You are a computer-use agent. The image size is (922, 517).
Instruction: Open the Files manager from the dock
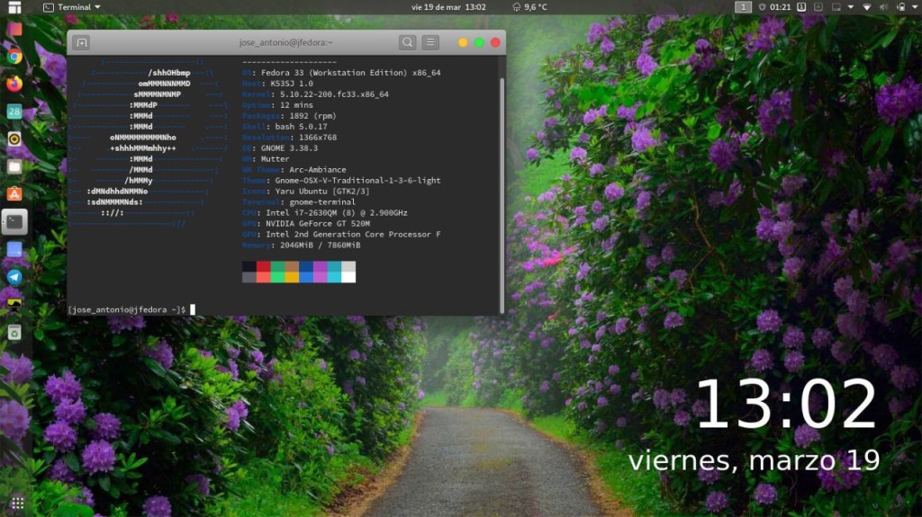[14, 166]
